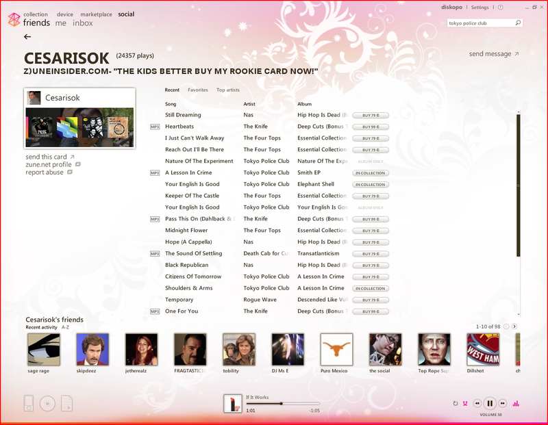The height and width of the screenshot is (425, 548).
Task: Toggle shuffle playback icon
Action: [465, 403]
